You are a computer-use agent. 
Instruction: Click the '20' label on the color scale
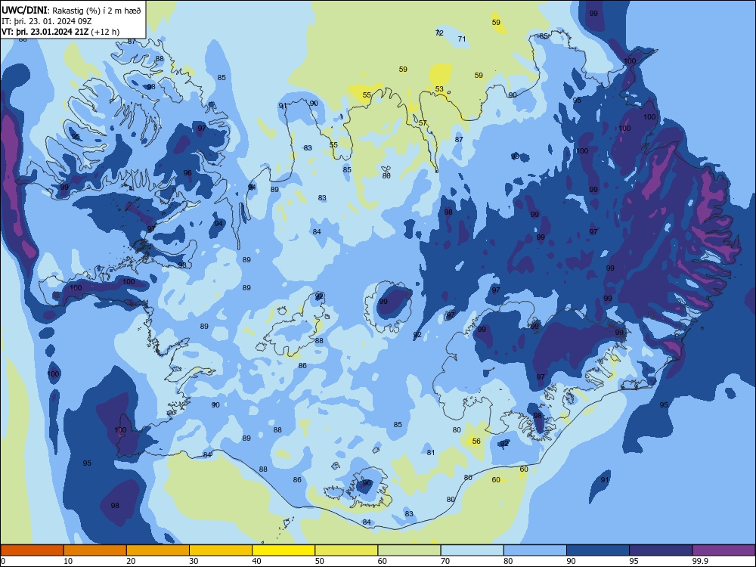pyautogui.click(x=131, y=561)
